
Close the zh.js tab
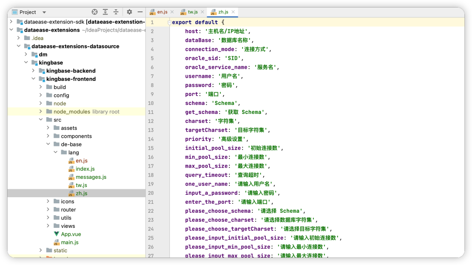(x=233, y=12)
